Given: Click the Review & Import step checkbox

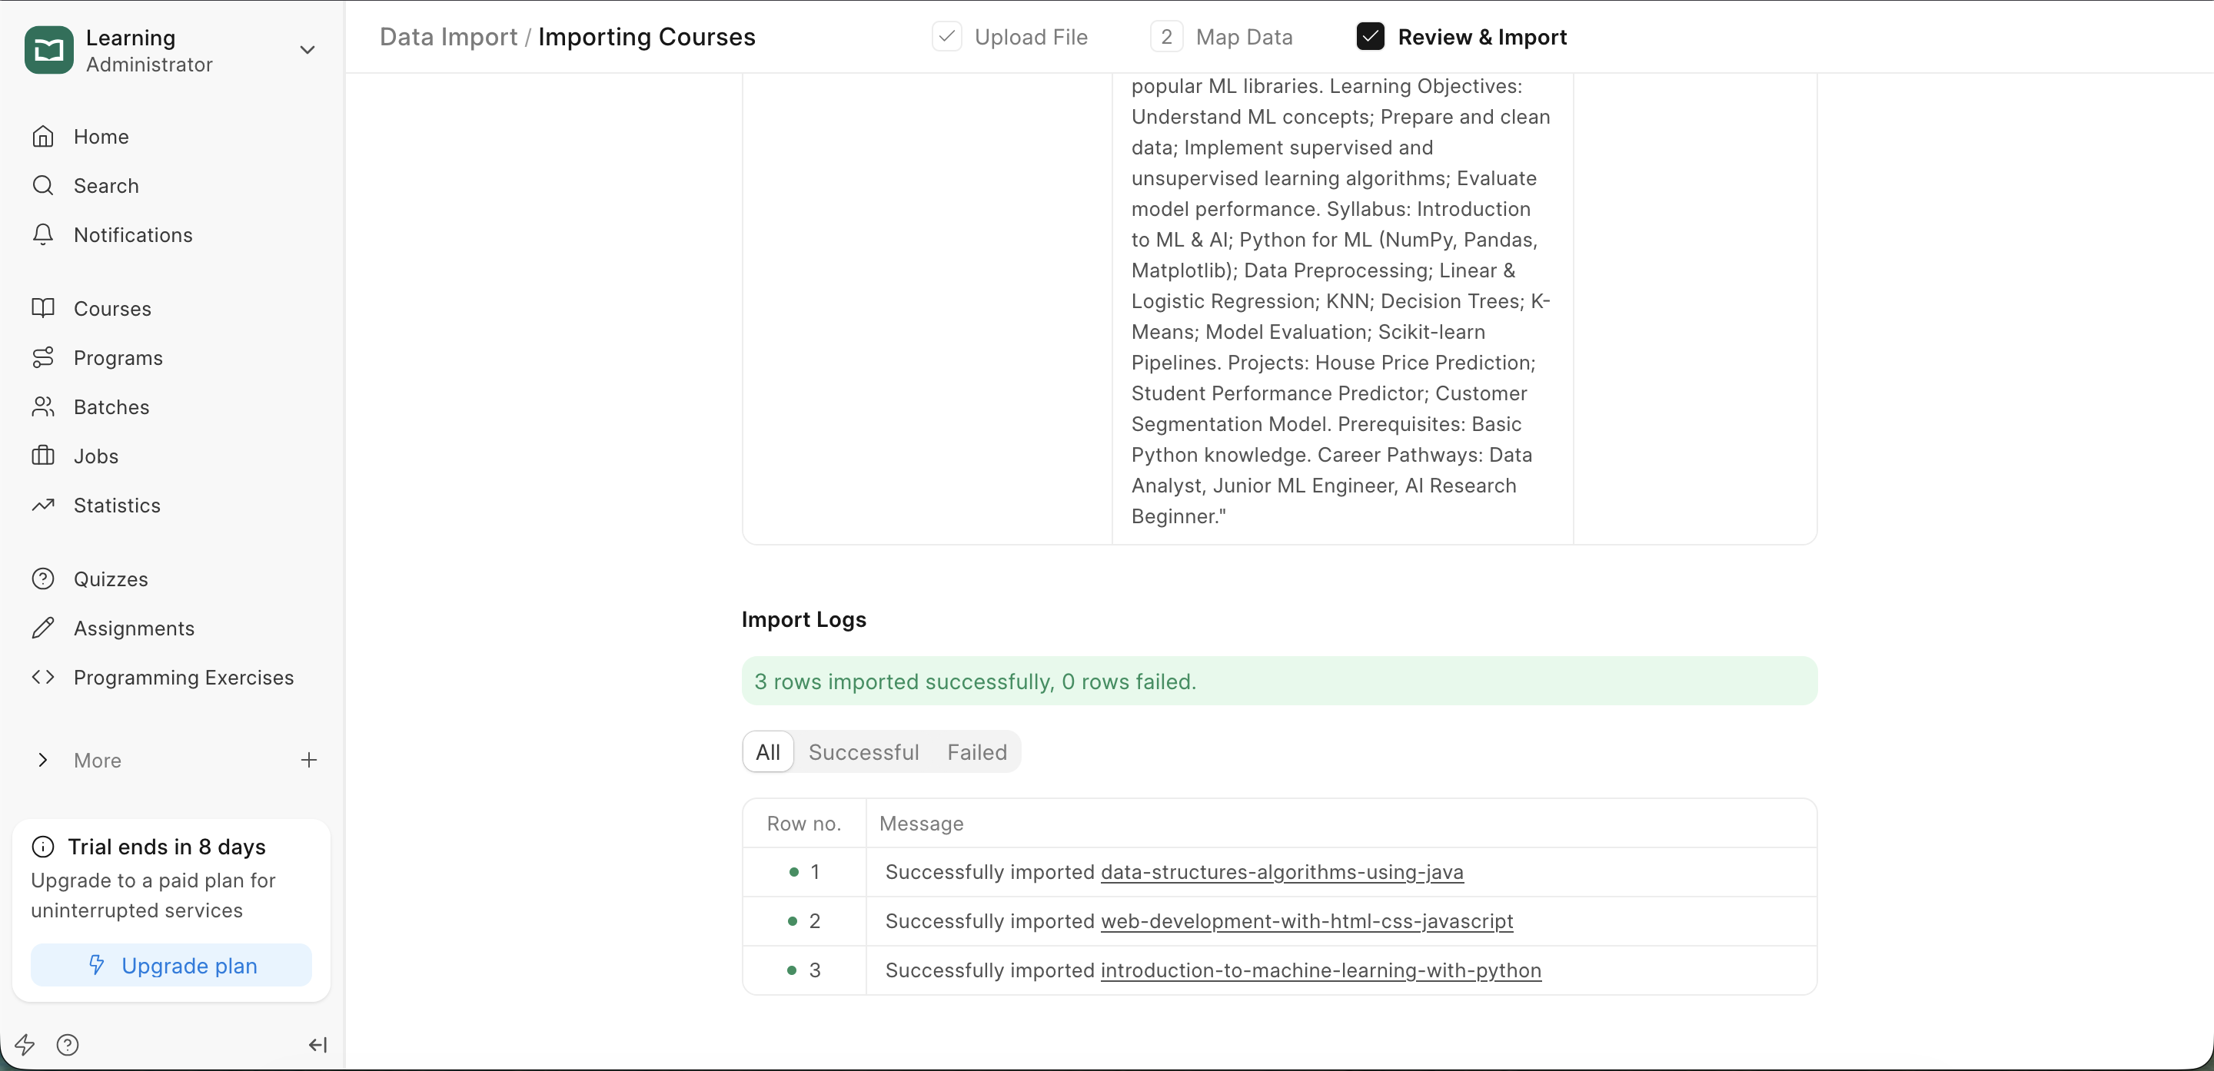Looking at the screenshot, I should 1370,37.
